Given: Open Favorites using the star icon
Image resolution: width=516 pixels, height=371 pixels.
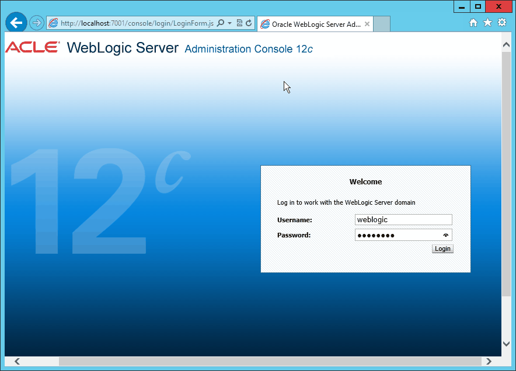Looking at the screenshot, I should pyautogui.click(x=487, y=23).
